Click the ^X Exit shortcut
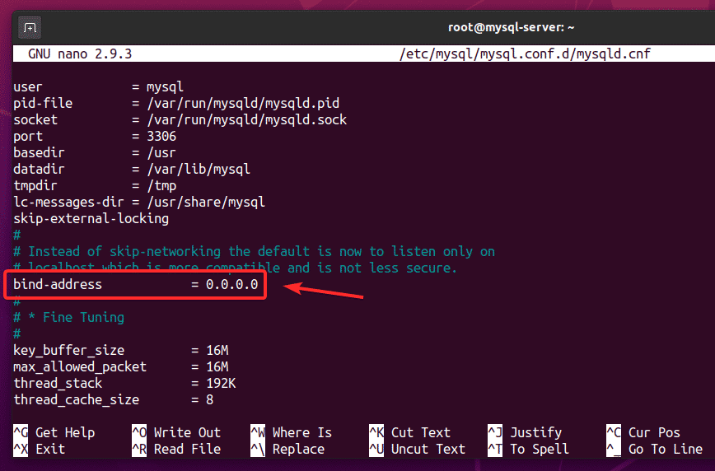Screen dimensions: 715x471 [x=40, y=449]
